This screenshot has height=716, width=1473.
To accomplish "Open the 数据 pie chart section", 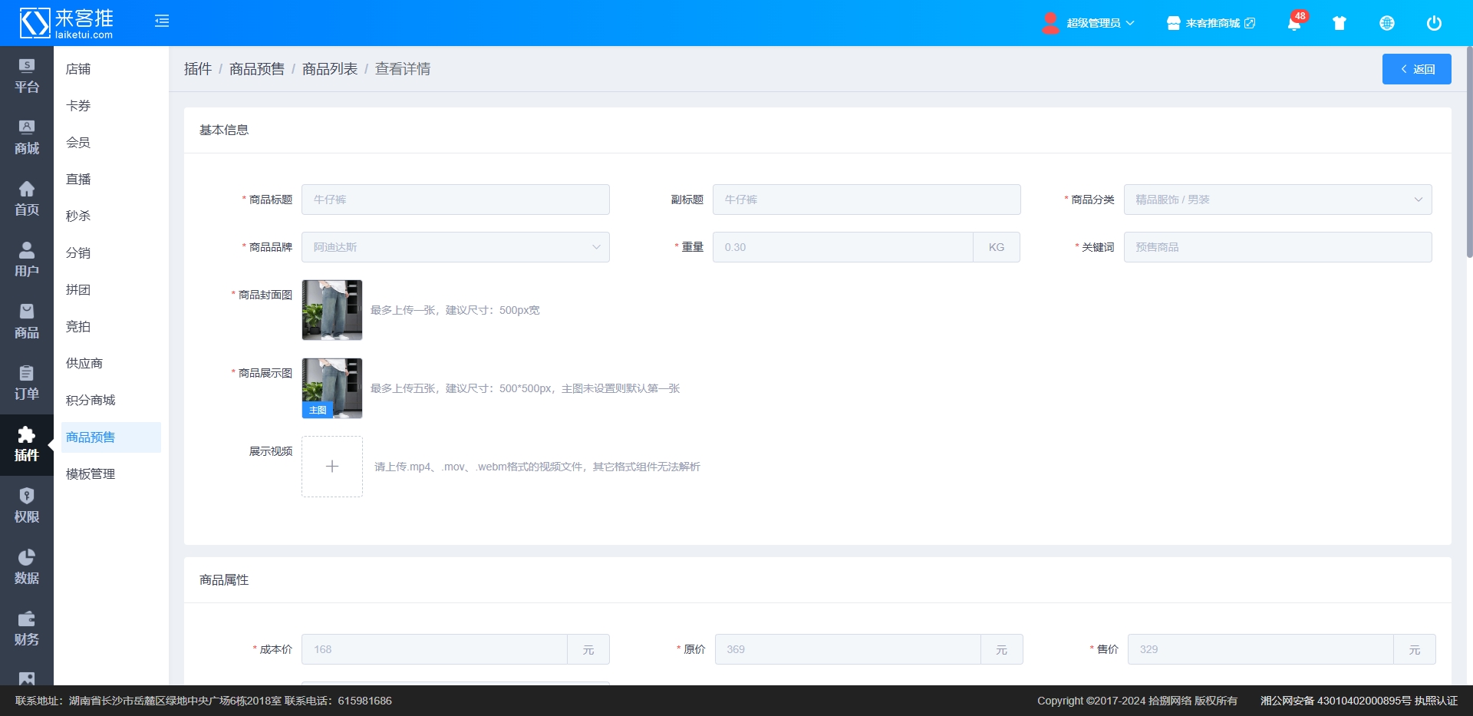I will coord(27,567).
